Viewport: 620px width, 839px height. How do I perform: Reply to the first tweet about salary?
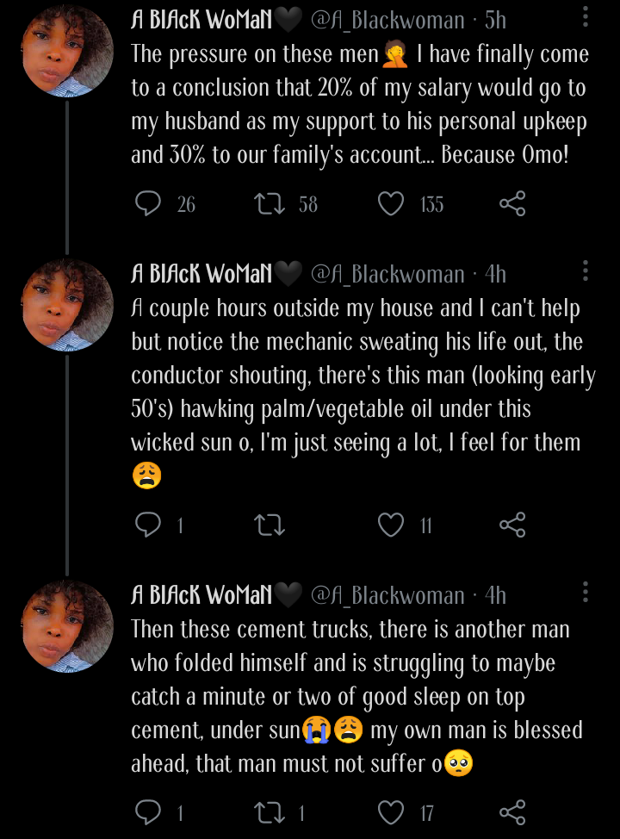pos(149,203)
